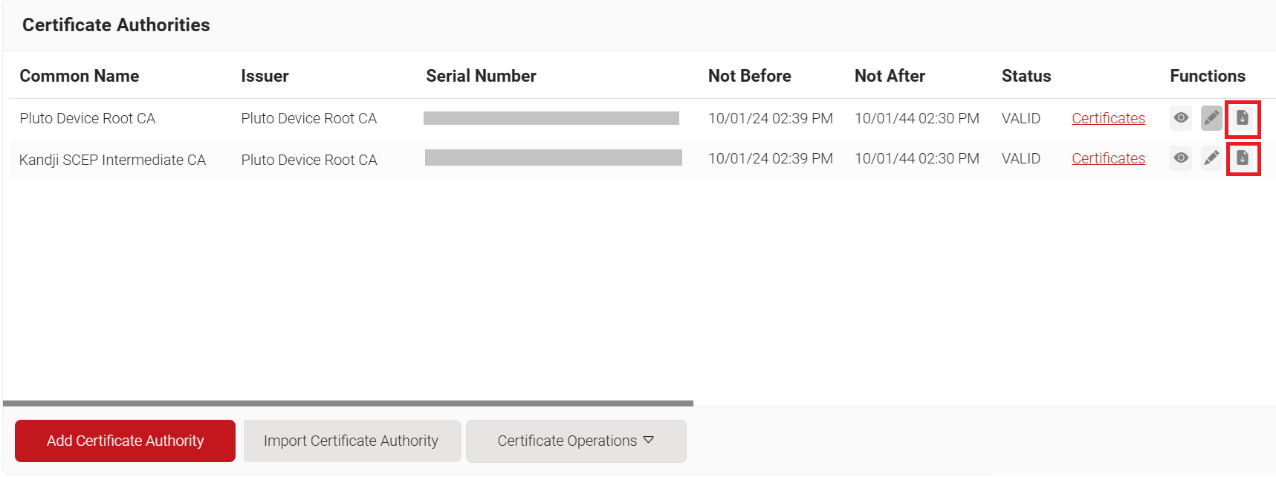The image size is (1276, 477).
Task: Click the horizontal scrollbar below the table
Action: [x=348, y=403]
